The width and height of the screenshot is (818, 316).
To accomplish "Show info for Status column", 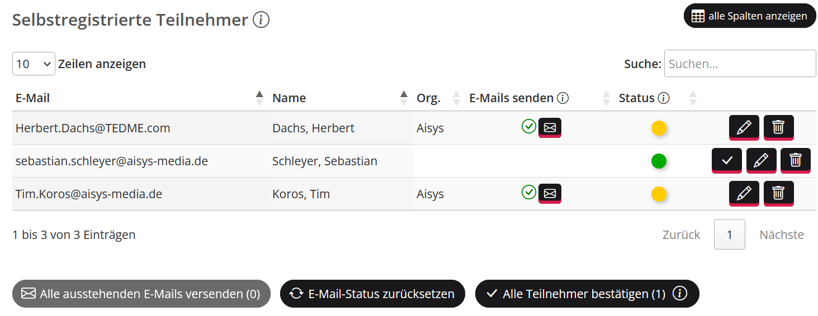I will pos(664,98).
